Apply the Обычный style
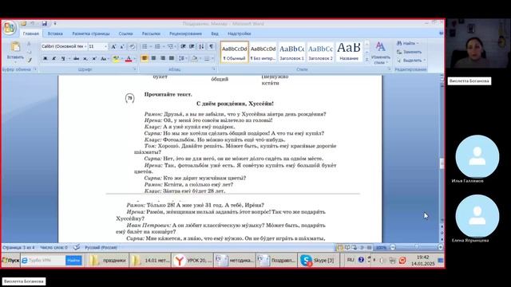Screen dimensions: 511x287 click(x=234, y=52)
